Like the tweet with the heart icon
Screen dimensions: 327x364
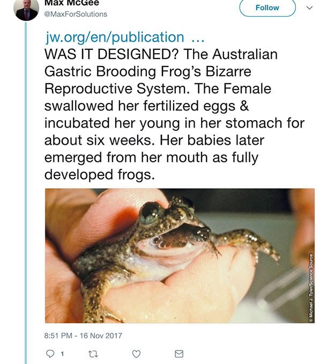pyautogui.click(x=136, y=354)
